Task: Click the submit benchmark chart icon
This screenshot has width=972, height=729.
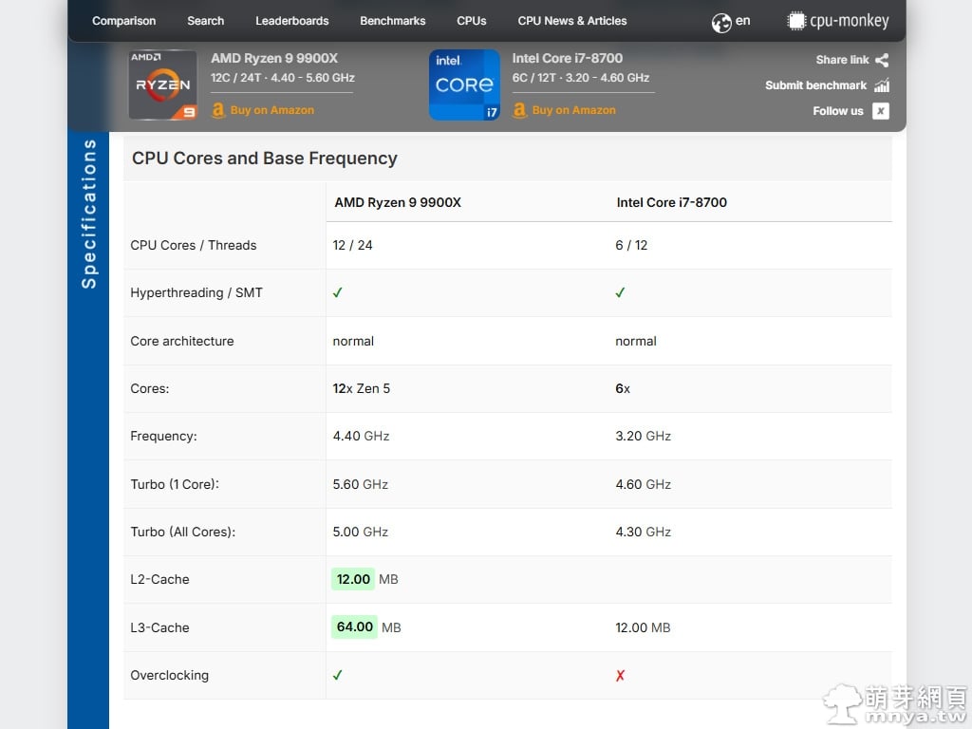Action: pos(882,85)
